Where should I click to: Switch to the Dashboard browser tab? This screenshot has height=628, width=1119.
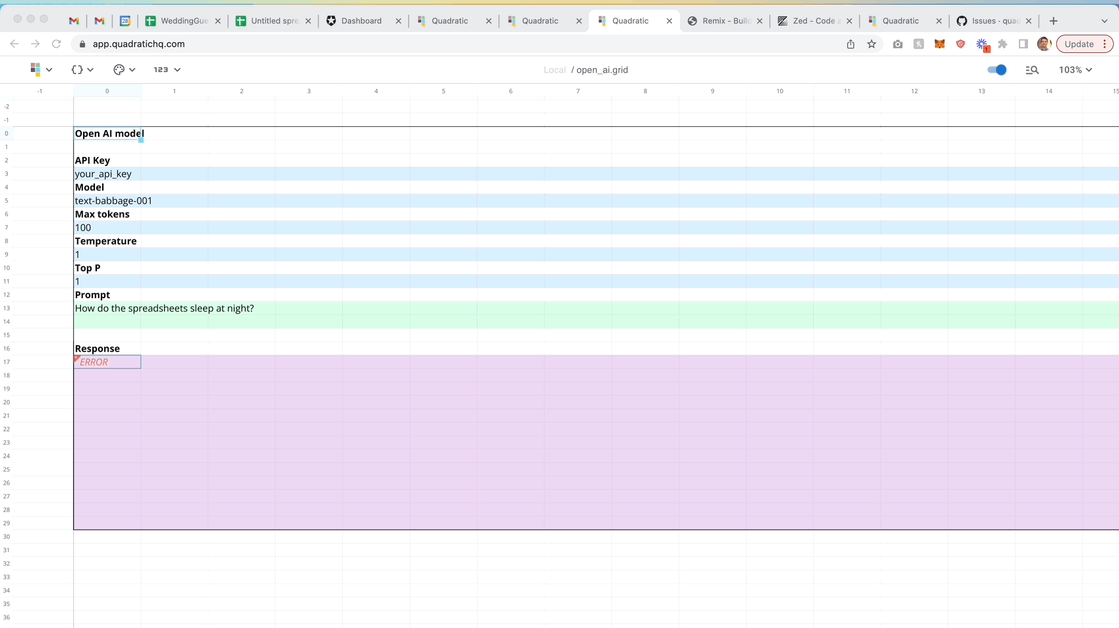coord(361,20)
